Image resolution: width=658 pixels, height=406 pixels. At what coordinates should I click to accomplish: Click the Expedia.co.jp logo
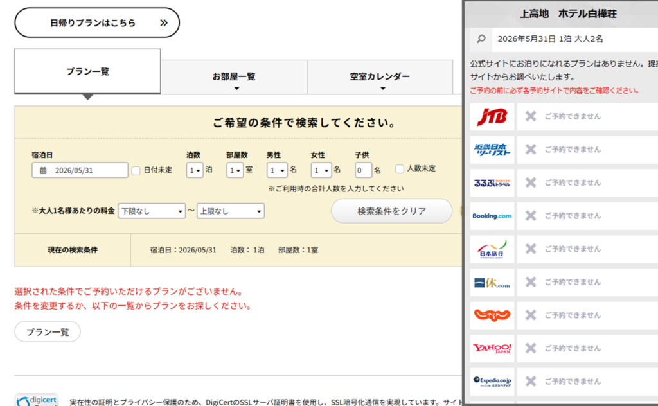492,382
